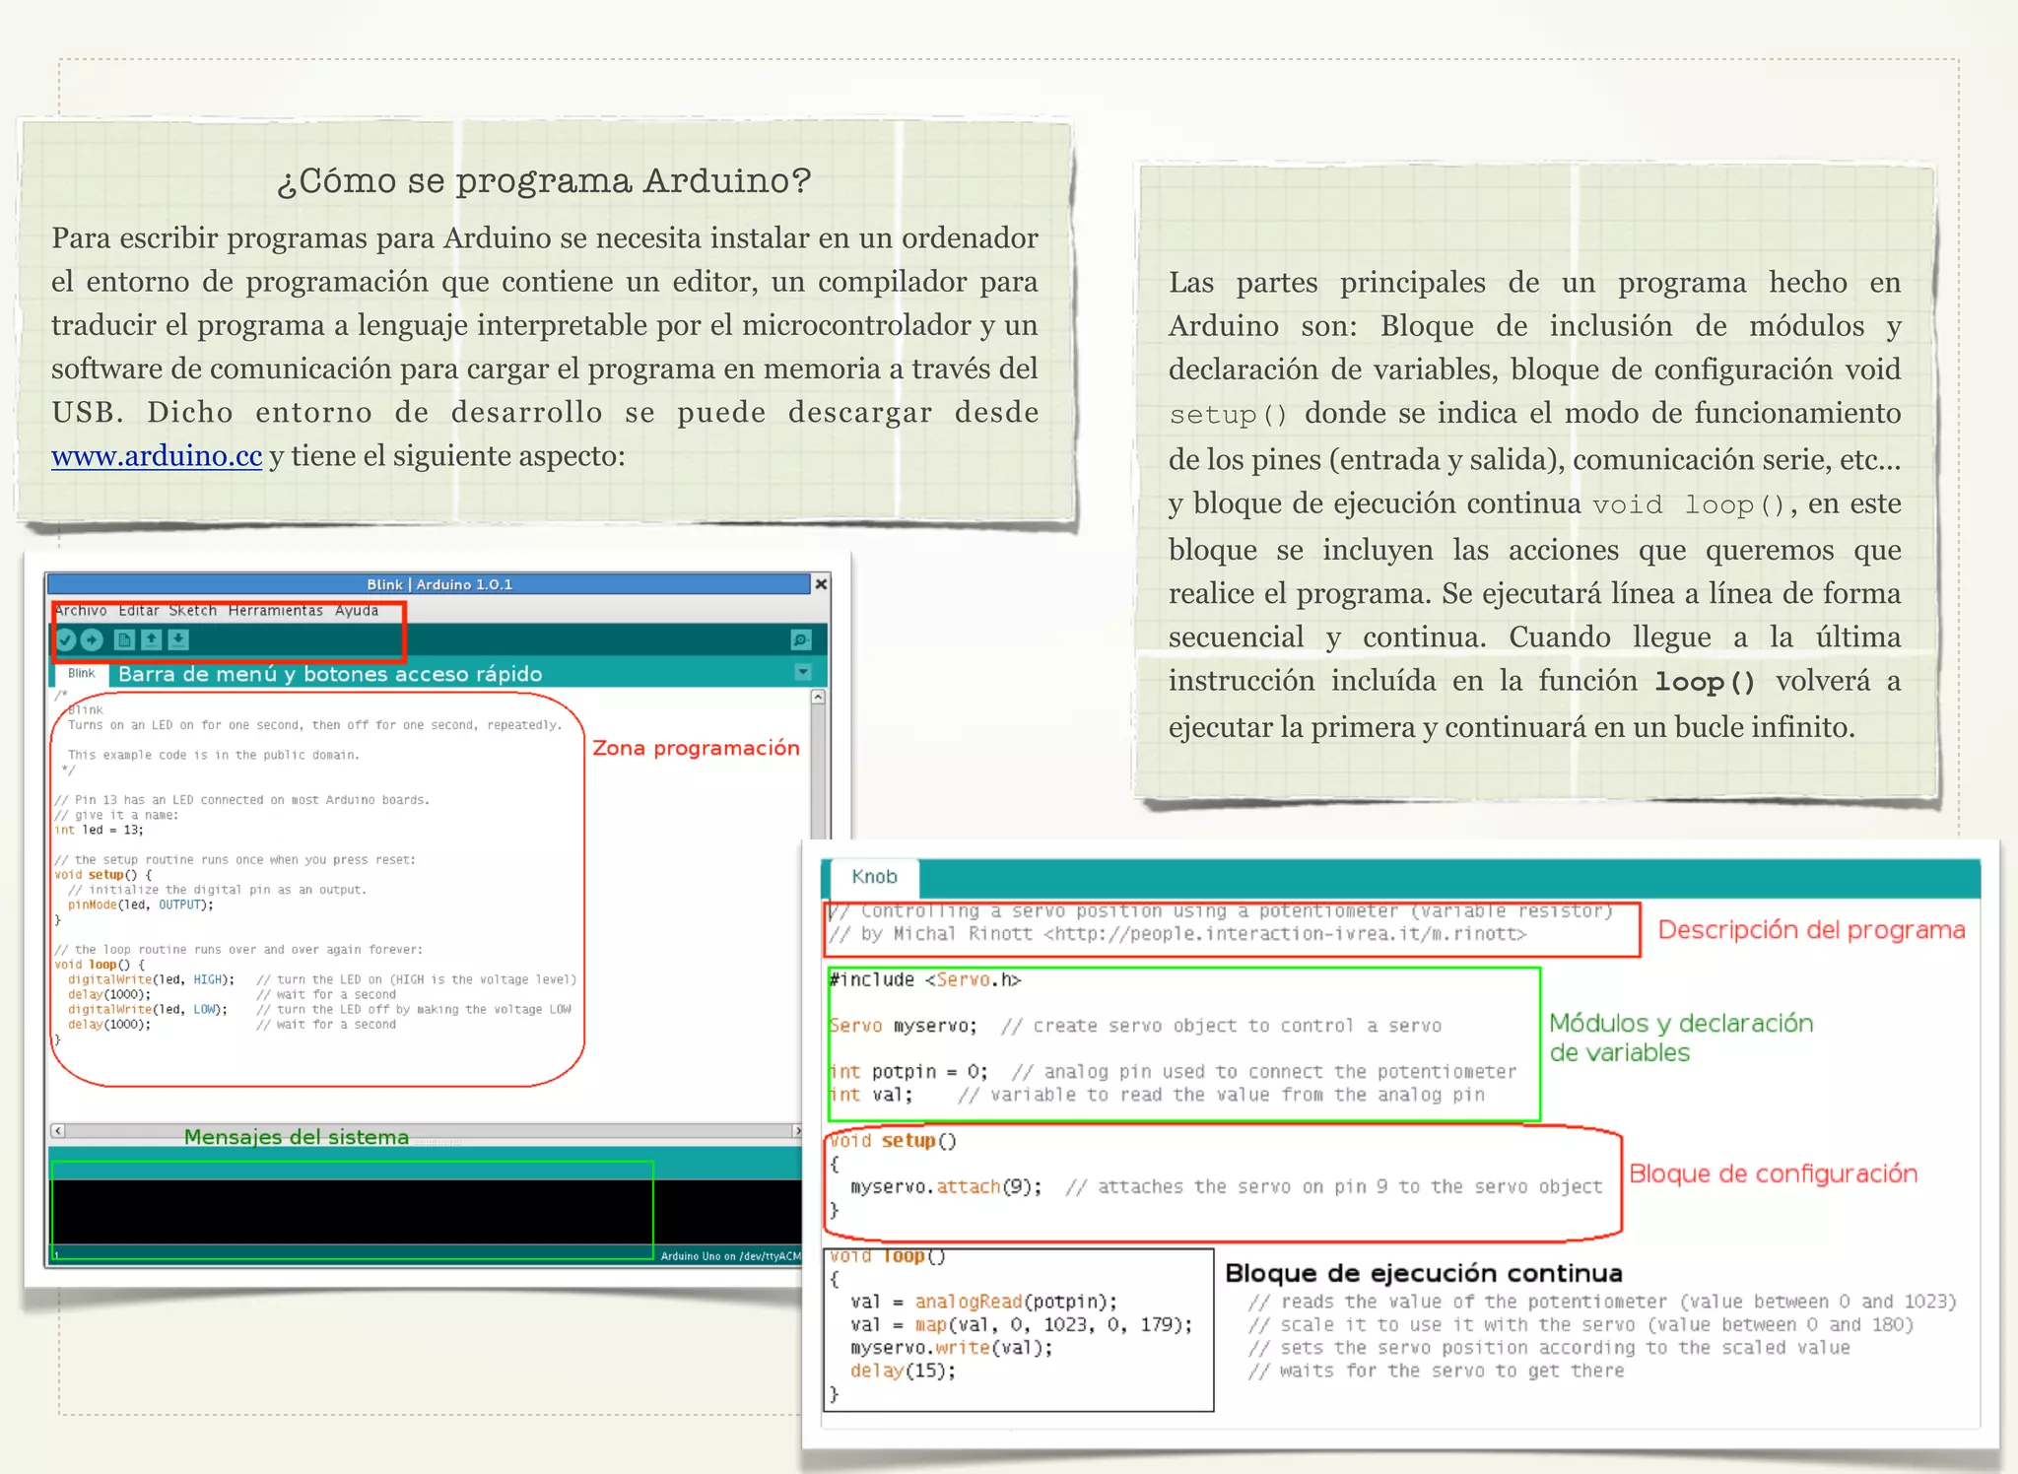Close the Blink Arduino window
This screenshot has width=2018, height=1474.
point(820,584)
